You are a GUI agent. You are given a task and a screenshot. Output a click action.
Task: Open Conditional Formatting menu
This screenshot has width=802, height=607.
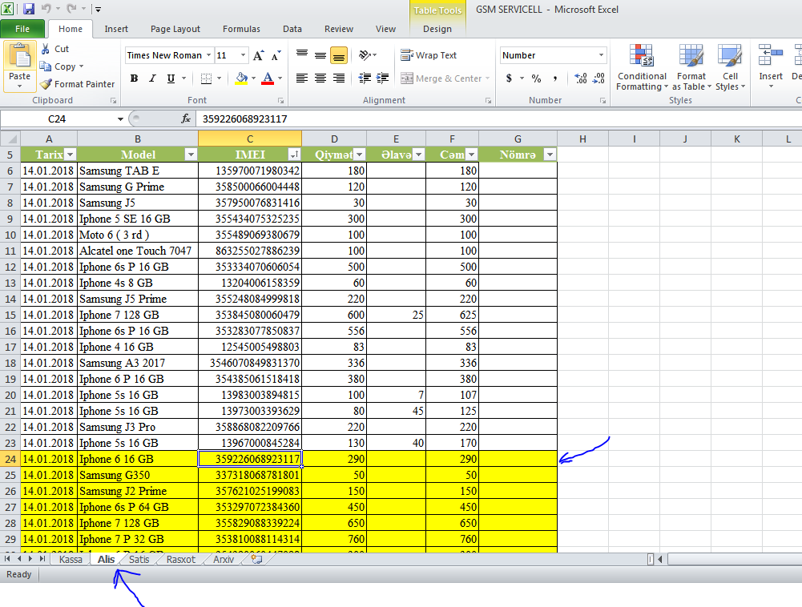[642, 67]
